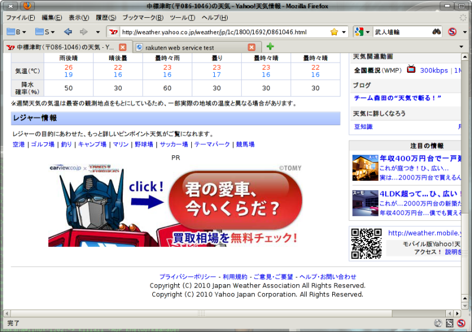Open the チーム森田の天気で斬る blog link
The height and width of the screenshot is (332, 472).
pos(398,98)
